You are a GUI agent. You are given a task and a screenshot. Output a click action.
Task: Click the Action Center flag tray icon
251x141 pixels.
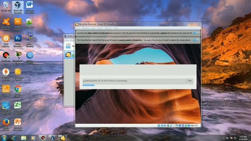[231, 138]
